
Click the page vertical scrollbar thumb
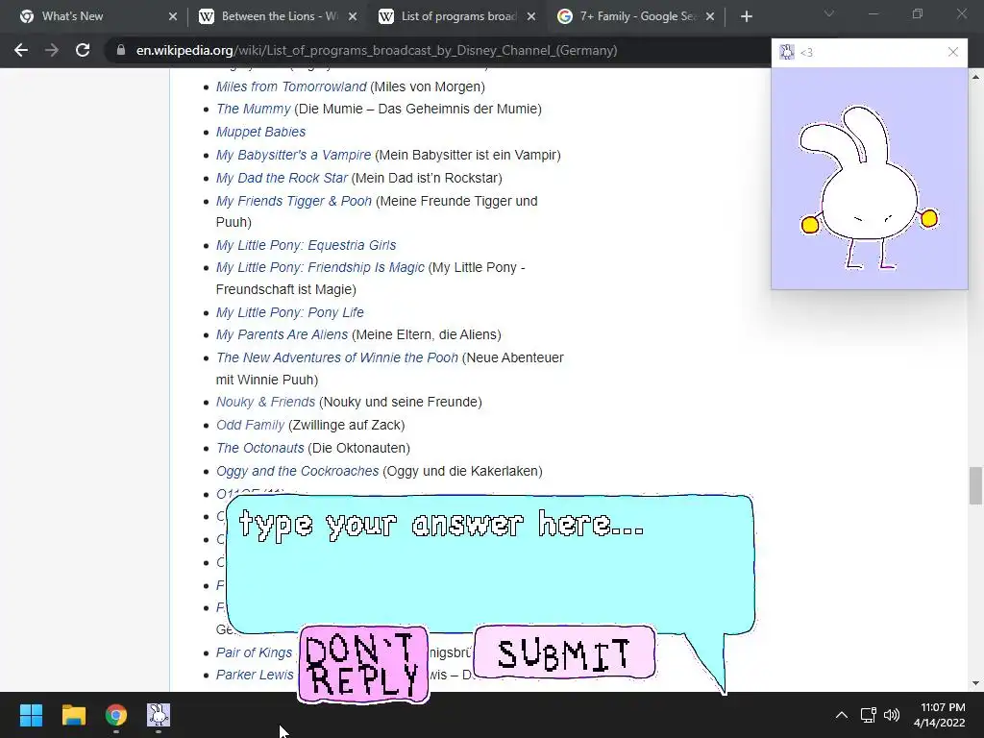[x=975, y=485]
